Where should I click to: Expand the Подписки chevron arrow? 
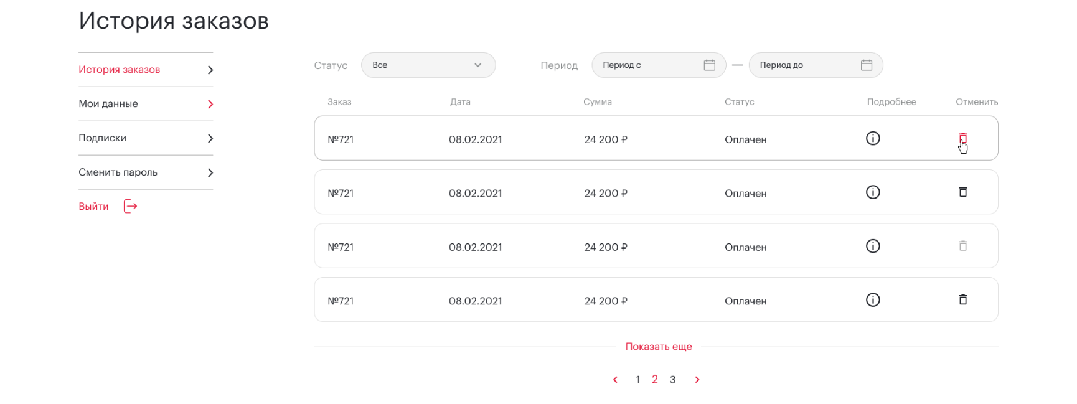210,138
